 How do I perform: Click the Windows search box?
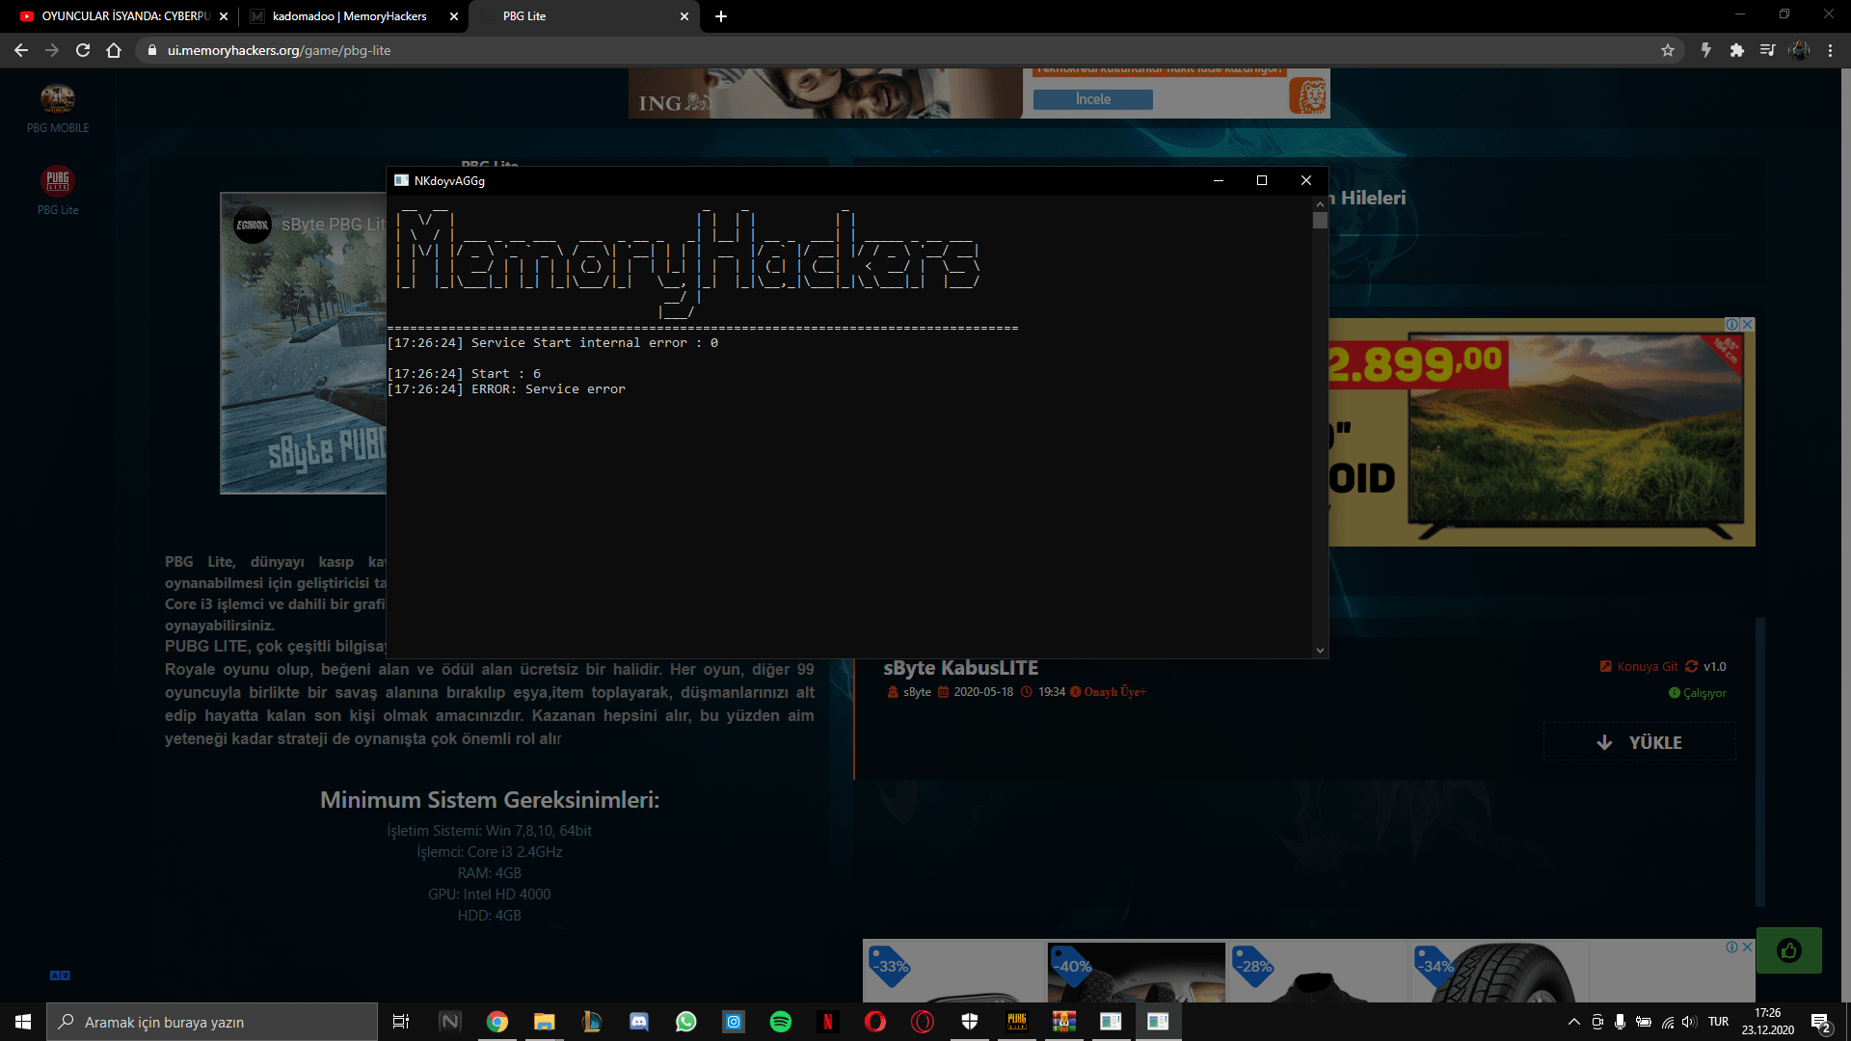point(212,1022)
